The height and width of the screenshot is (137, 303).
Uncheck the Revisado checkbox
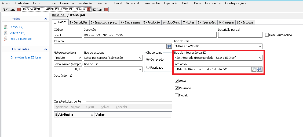(x=177, y=88)
